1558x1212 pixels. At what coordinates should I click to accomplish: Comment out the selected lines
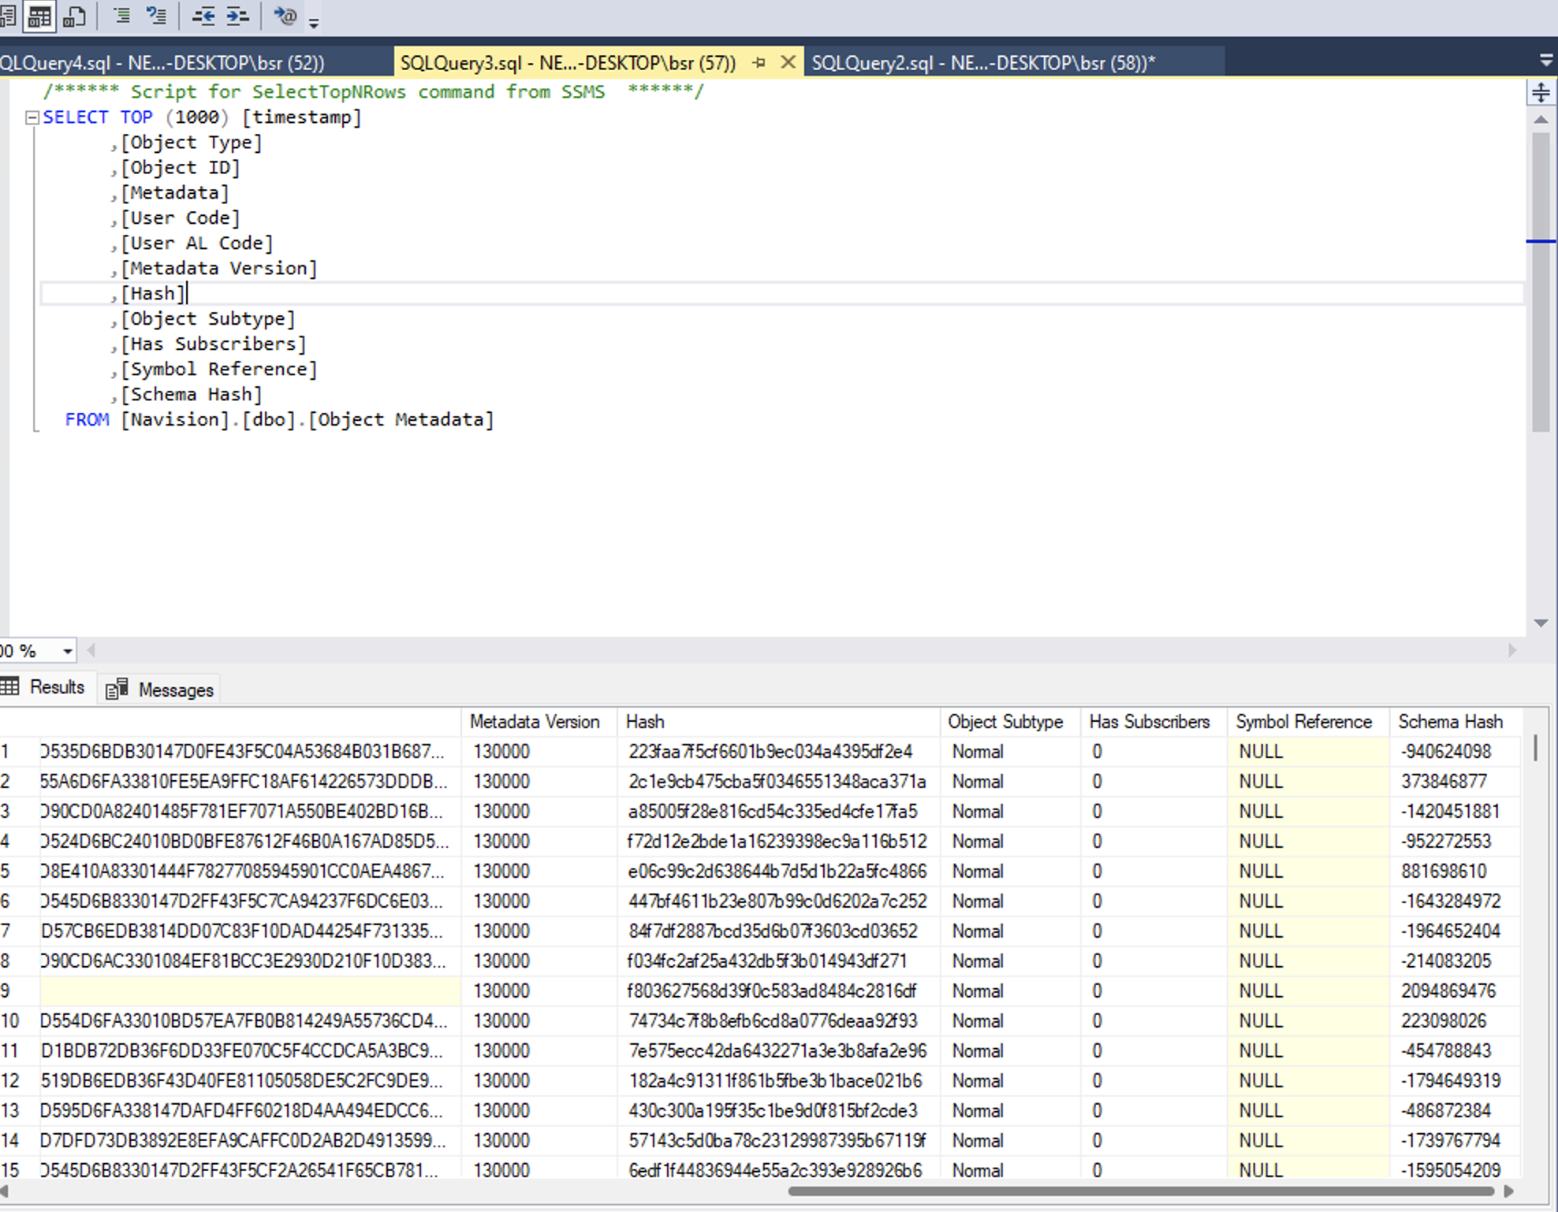click(122, 16)
